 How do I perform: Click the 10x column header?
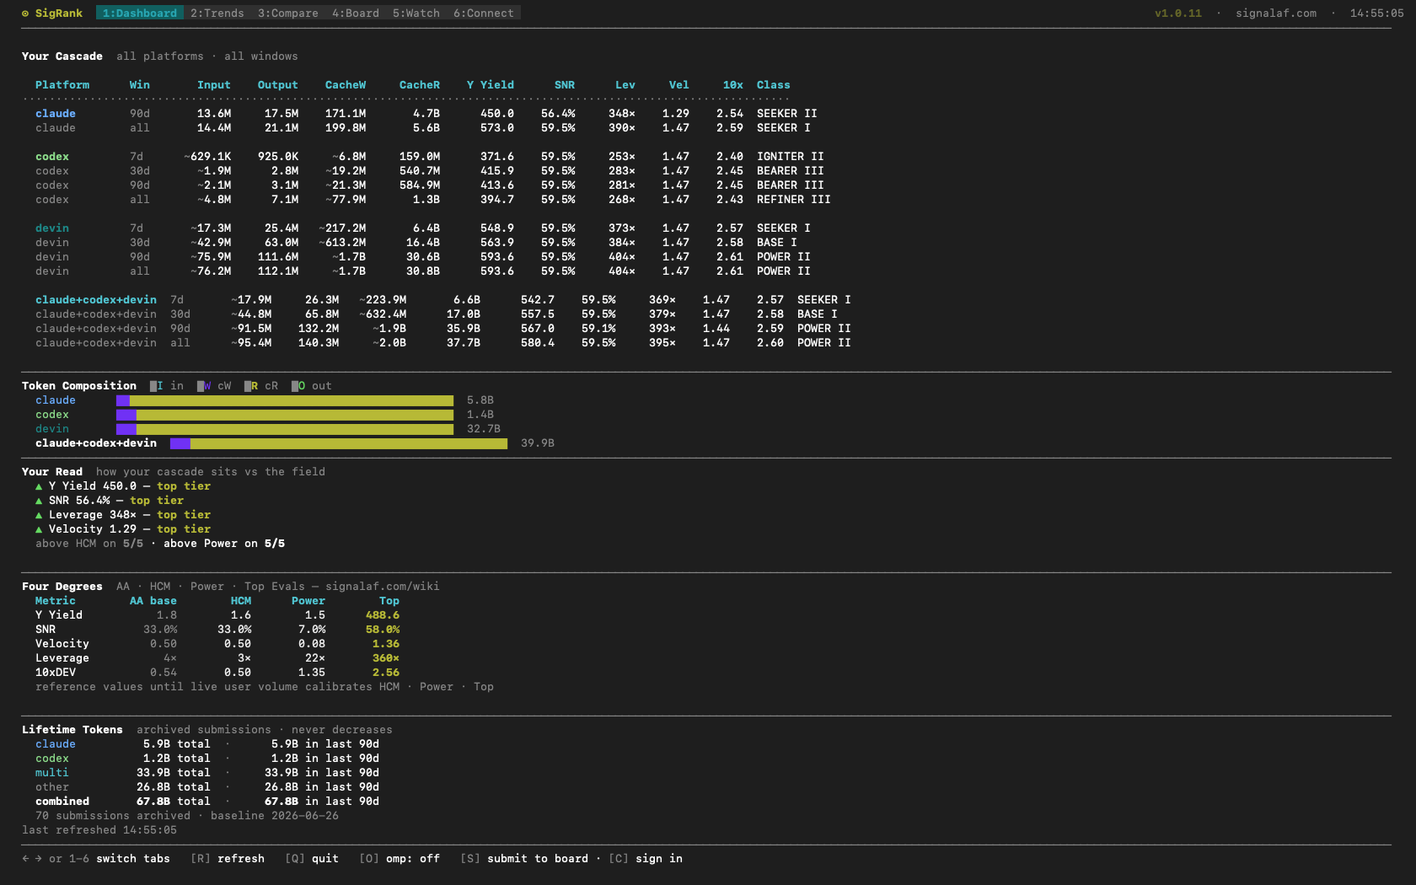(733, 85)
